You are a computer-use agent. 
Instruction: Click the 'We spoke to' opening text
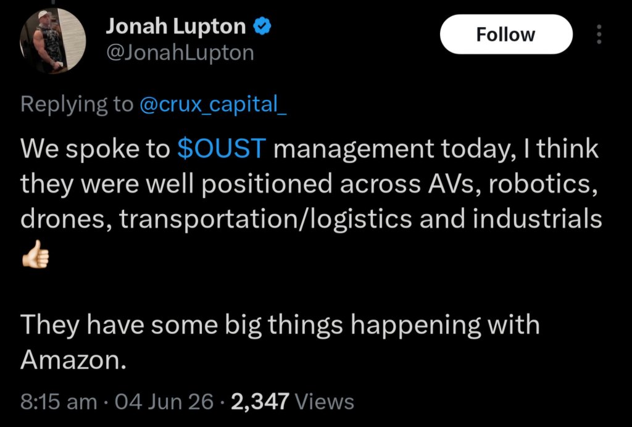pyautogui.click(x=95, y=149)
